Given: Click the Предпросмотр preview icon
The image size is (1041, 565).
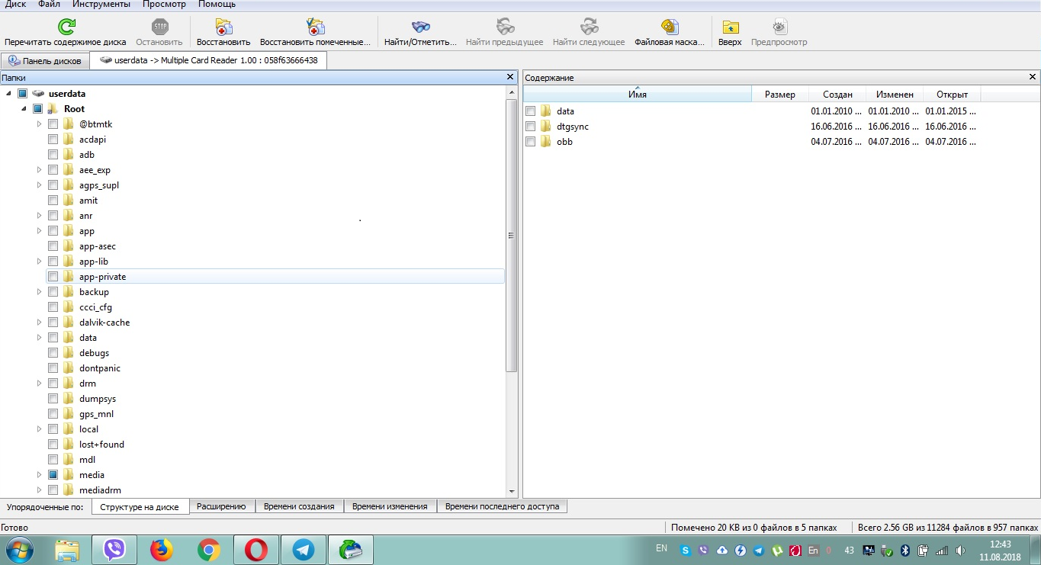Looking at the screenshot, I should [779, 27].
